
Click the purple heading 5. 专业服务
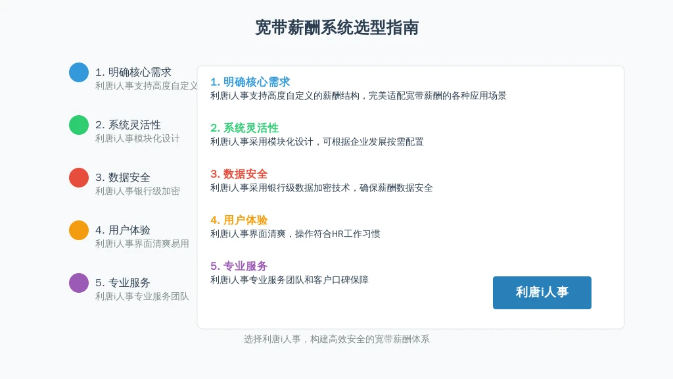[239, 266]
